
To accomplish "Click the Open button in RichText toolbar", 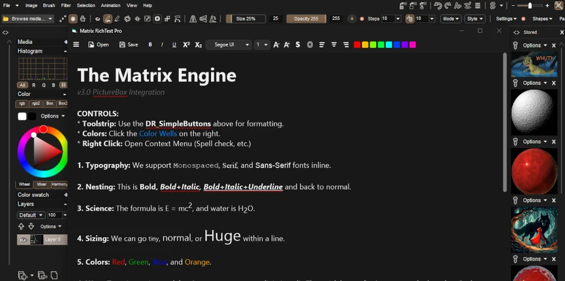I will 99,45.
